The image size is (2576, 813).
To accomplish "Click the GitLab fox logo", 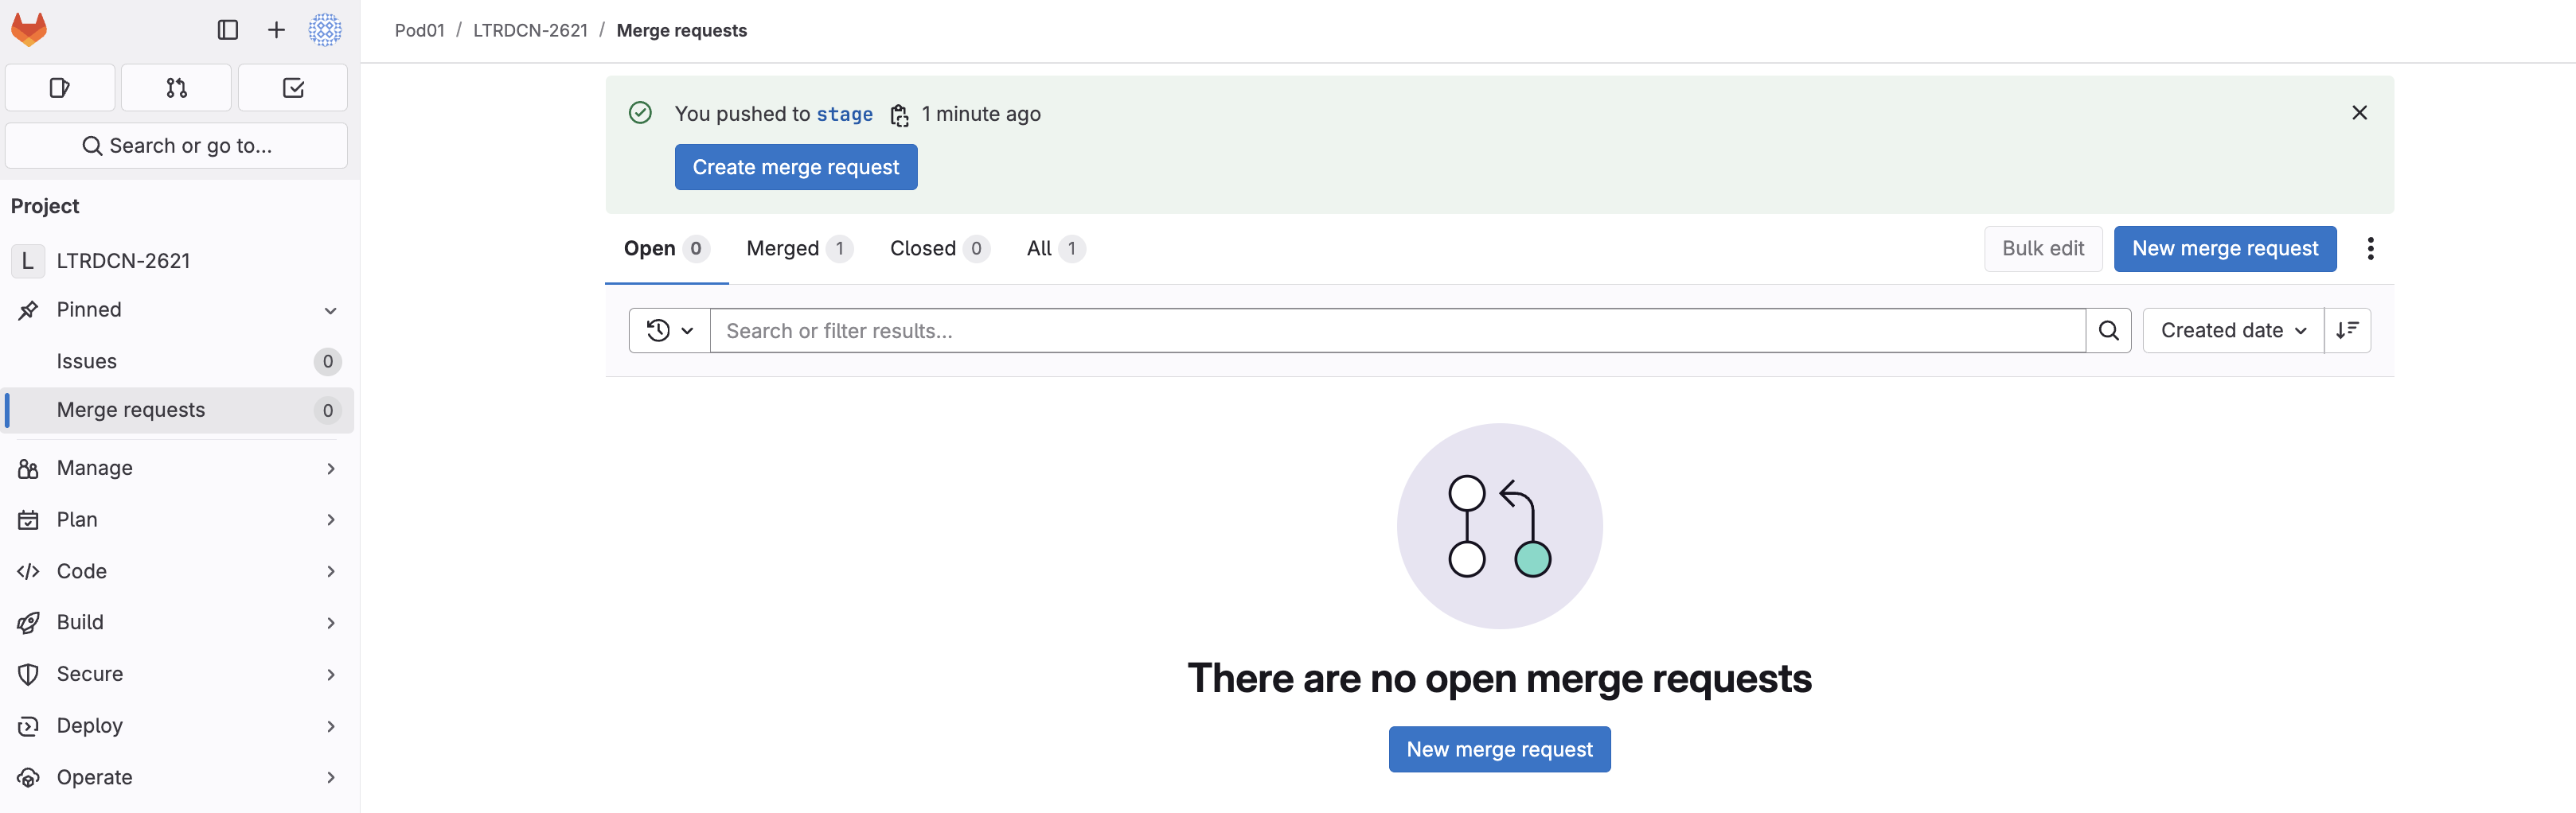I will (x=29, y=30).
